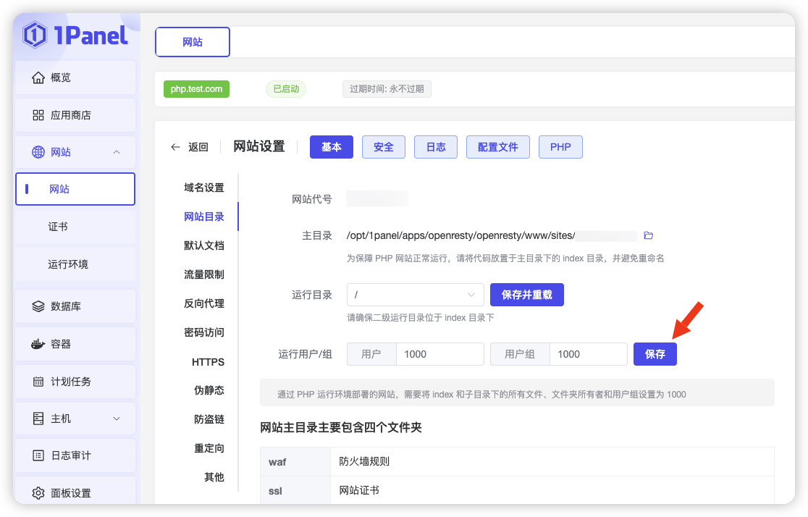The image size is (808, 517).
Task: Click the home icon beside 概览
Action: click(38, 77)
